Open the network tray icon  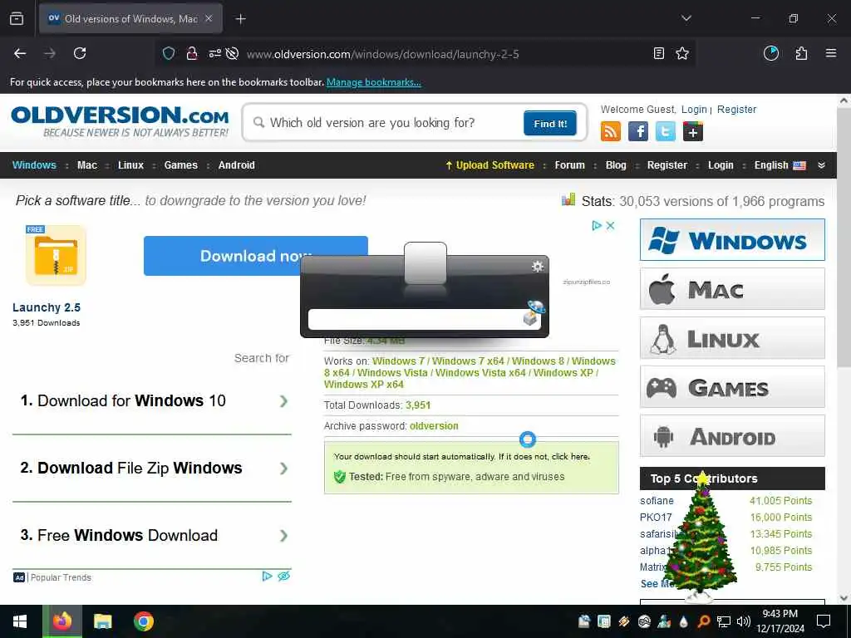click(724, 621)
